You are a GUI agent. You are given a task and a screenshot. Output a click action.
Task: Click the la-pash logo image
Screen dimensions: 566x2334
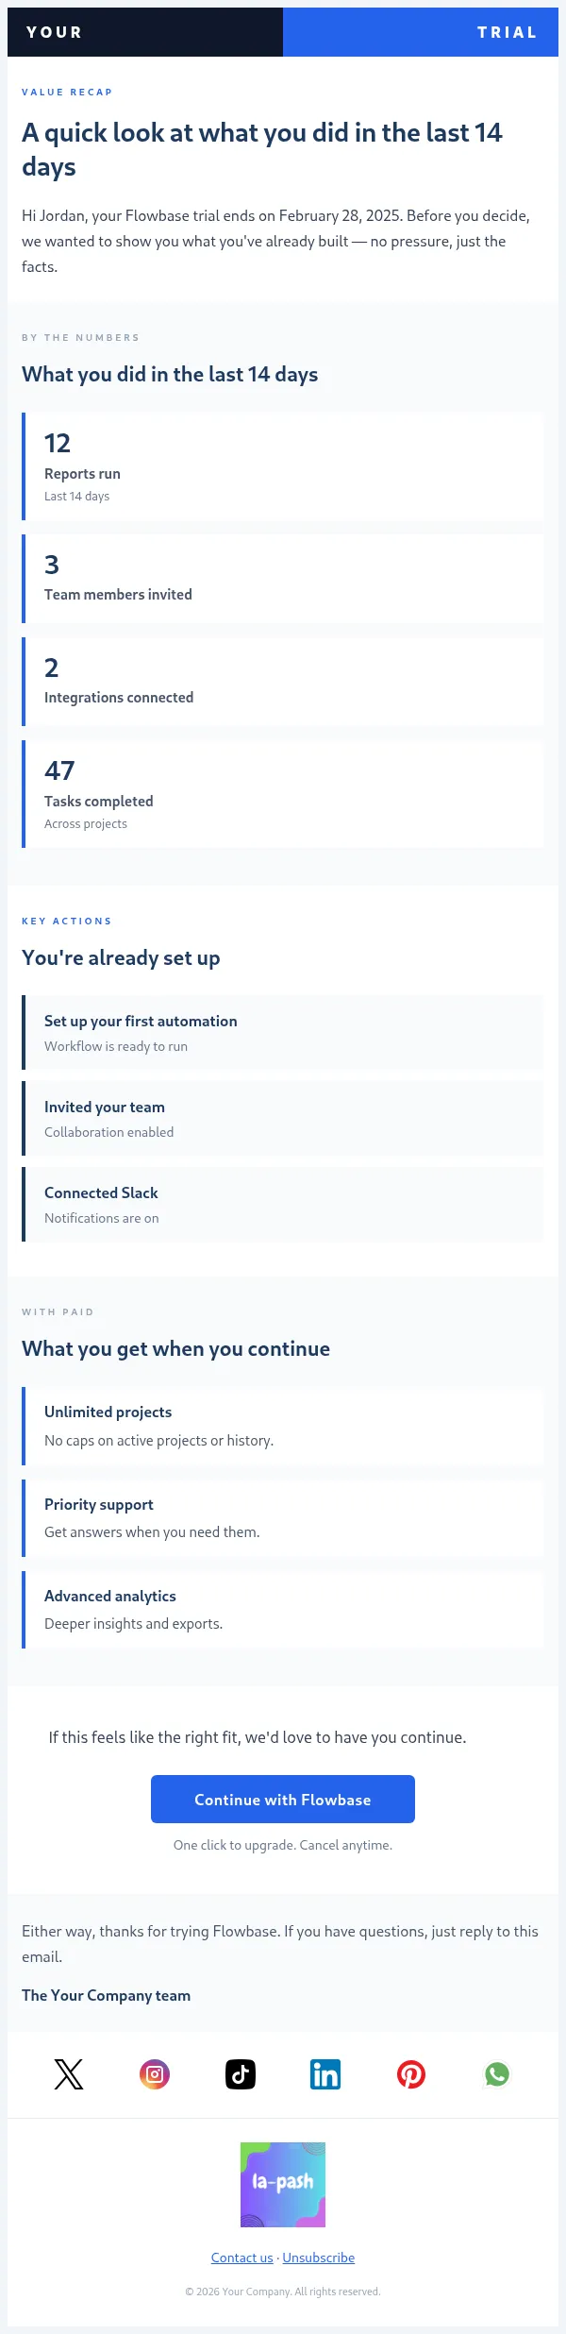pos(283,2185)
